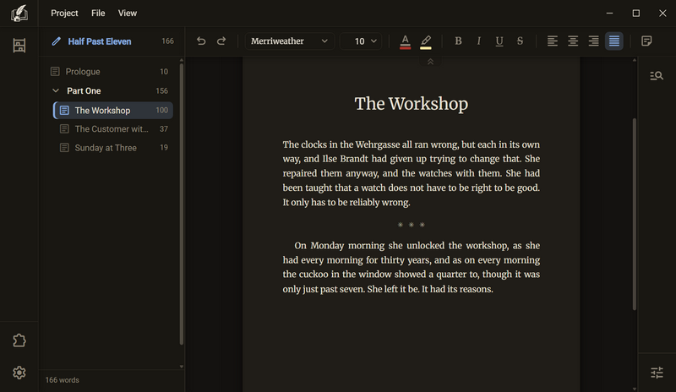Click the Half Past Eleven project title

click(100, 41)
